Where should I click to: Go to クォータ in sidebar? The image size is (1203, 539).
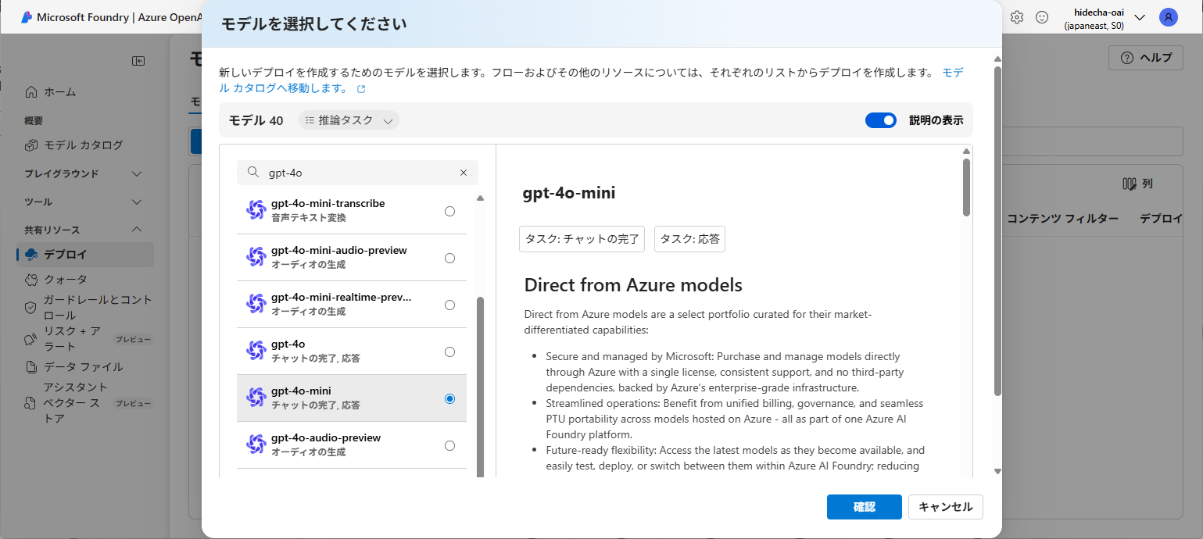coord(66,279)
